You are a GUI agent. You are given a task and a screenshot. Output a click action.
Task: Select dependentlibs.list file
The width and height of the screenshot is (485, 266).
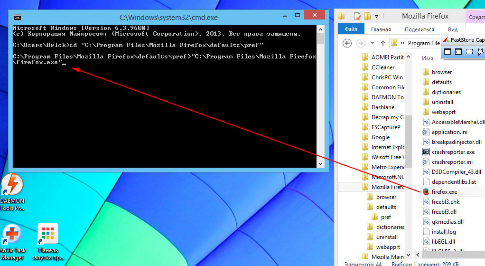[453, 182]
